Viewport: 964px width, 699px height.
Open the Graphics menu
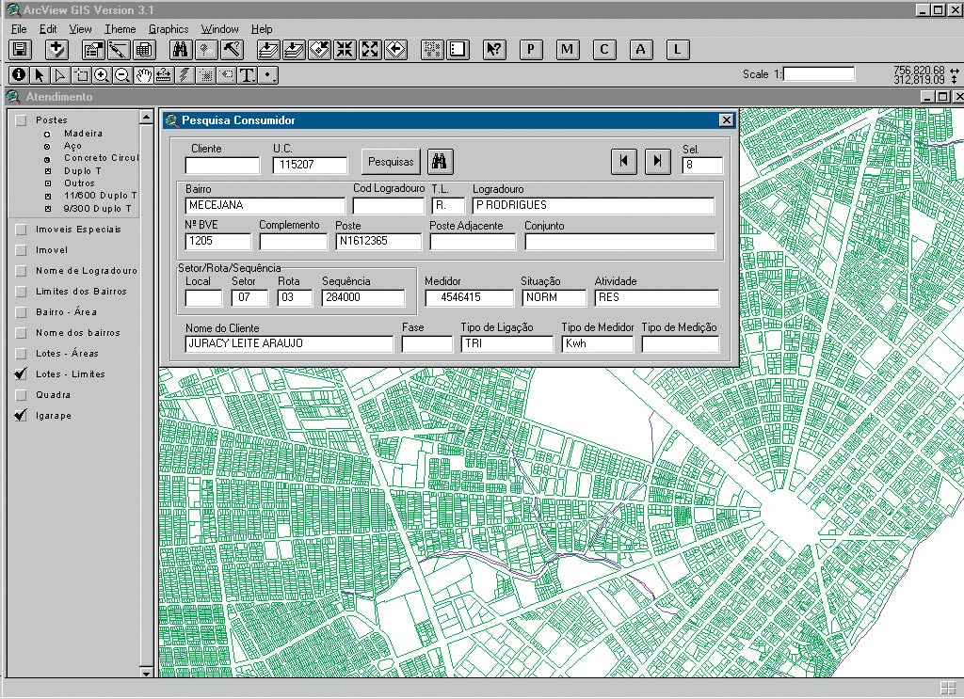(x=169, y=29)
